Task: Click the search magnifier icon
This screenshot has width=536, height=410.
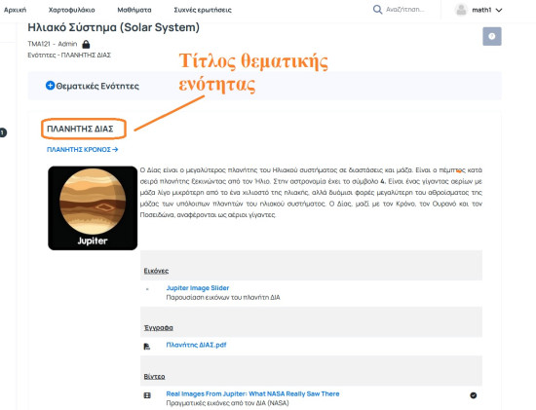Action: point(377,10)
